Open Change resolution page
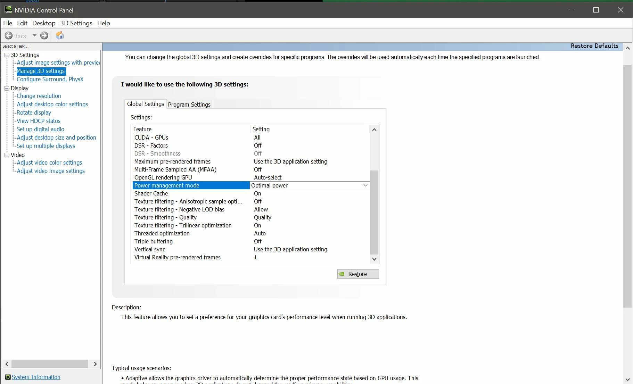 click(x=39, y=96)
